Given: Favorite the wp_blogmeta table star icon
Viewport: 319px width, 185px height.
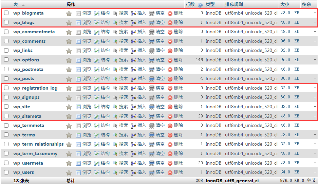Looking at the screenshot, I should (x=69, y=14).
